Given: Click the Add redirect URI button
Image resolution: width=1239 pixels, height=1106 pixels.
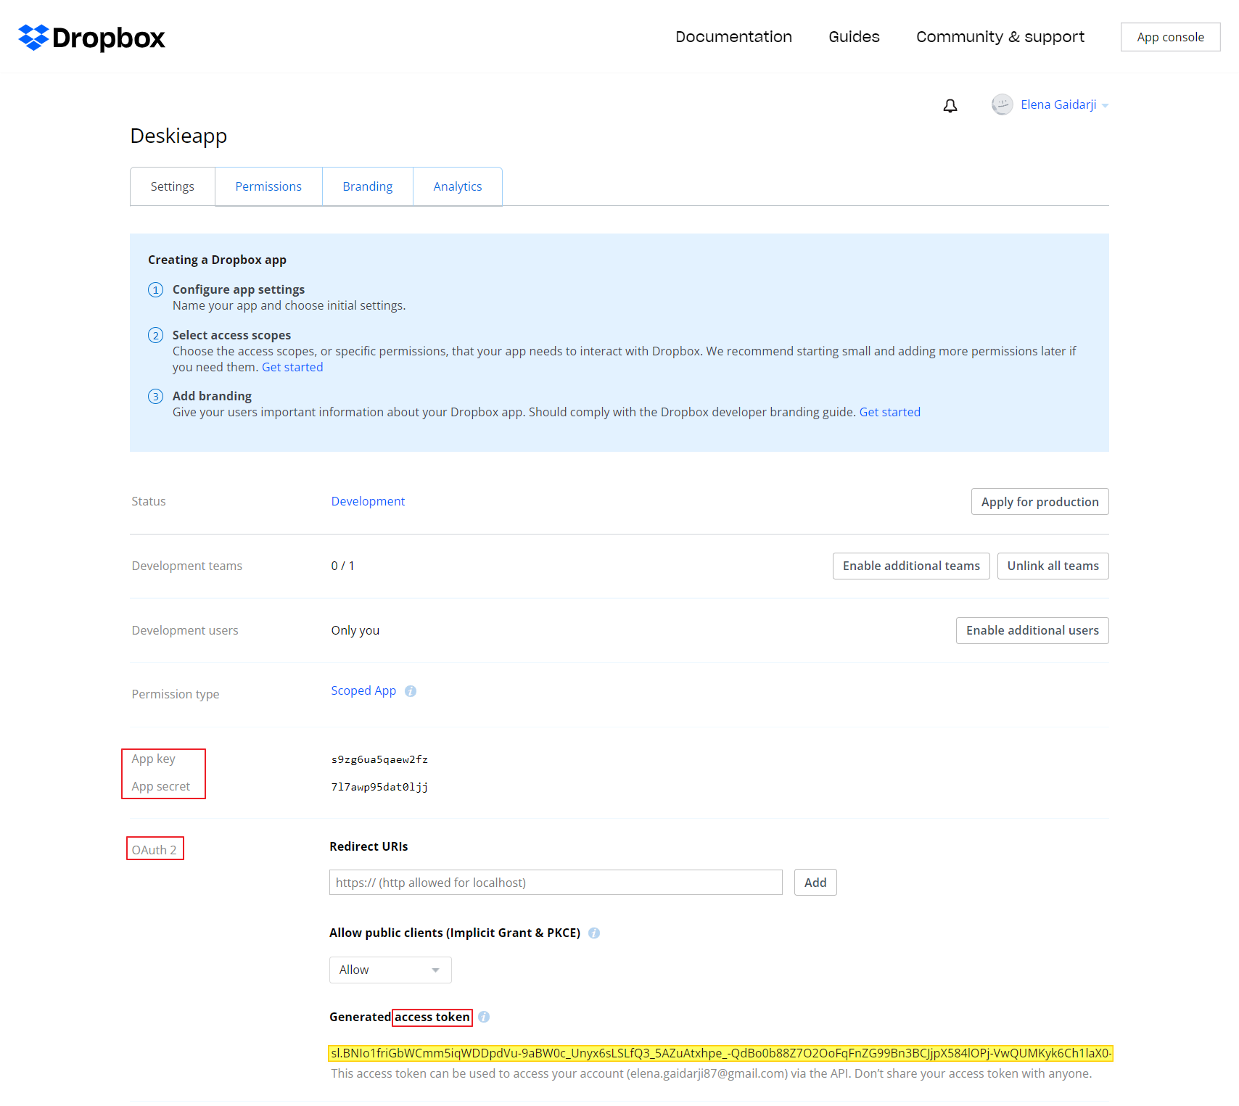Looking at the screenshot, I should 815,883.
